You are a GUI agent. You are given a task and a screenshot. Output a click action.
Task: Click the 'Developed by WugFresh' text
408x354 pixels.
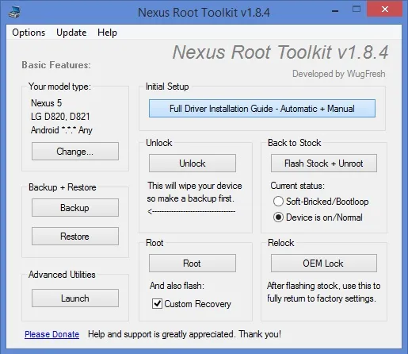pos(339,74)
